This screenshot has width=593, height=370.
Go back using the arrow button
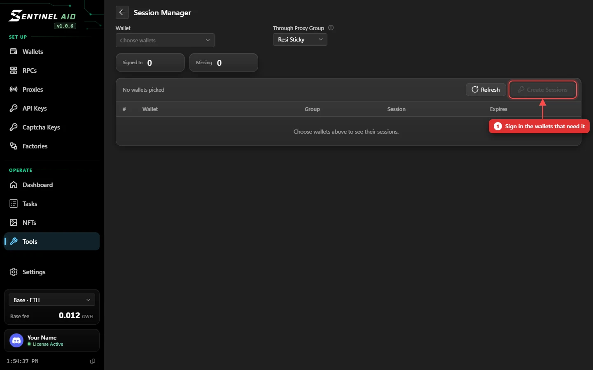click(122, 12)
